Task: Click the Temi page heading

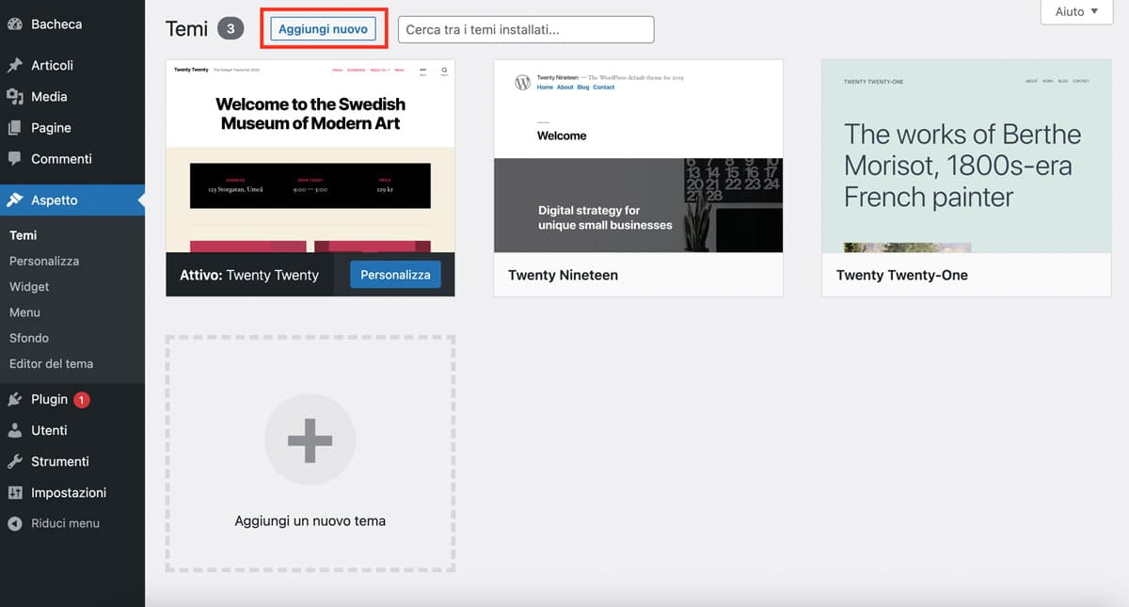Action: click(187, 29)
